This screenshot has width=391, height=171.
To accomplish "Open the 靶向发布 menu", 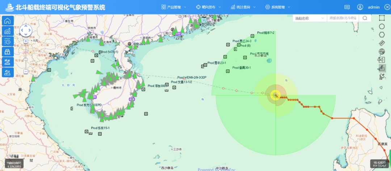I will point(209,7).
